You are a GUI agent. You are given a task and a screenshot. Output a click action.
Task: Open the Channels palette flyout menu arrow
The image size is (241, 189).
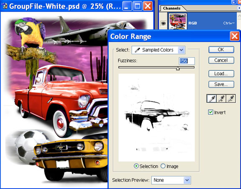(x=239, y=8)
